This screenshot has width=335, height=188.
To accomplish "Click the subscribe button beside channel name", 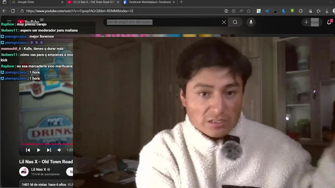I will click(70, 172).
